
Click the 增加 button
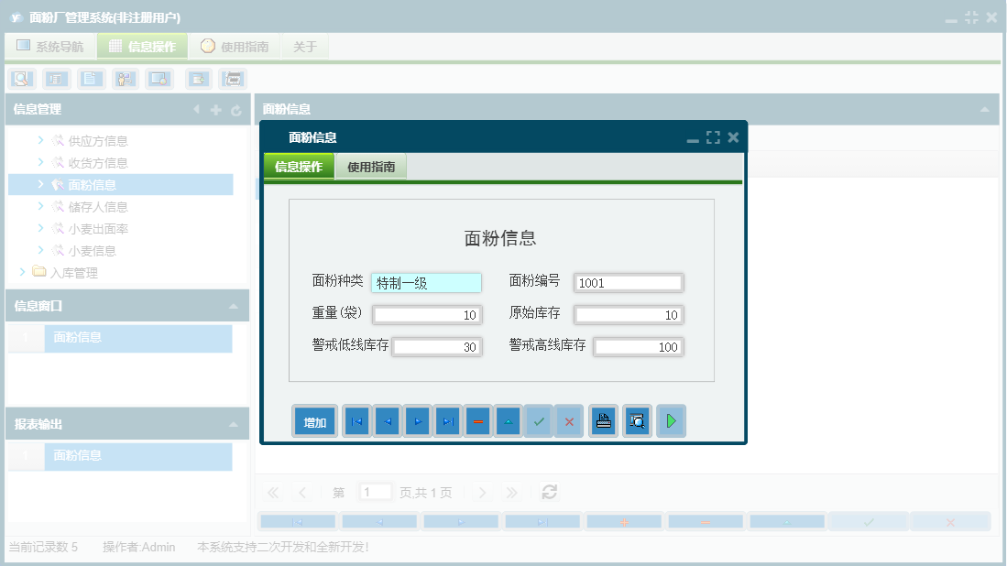[x=314, y=421]
